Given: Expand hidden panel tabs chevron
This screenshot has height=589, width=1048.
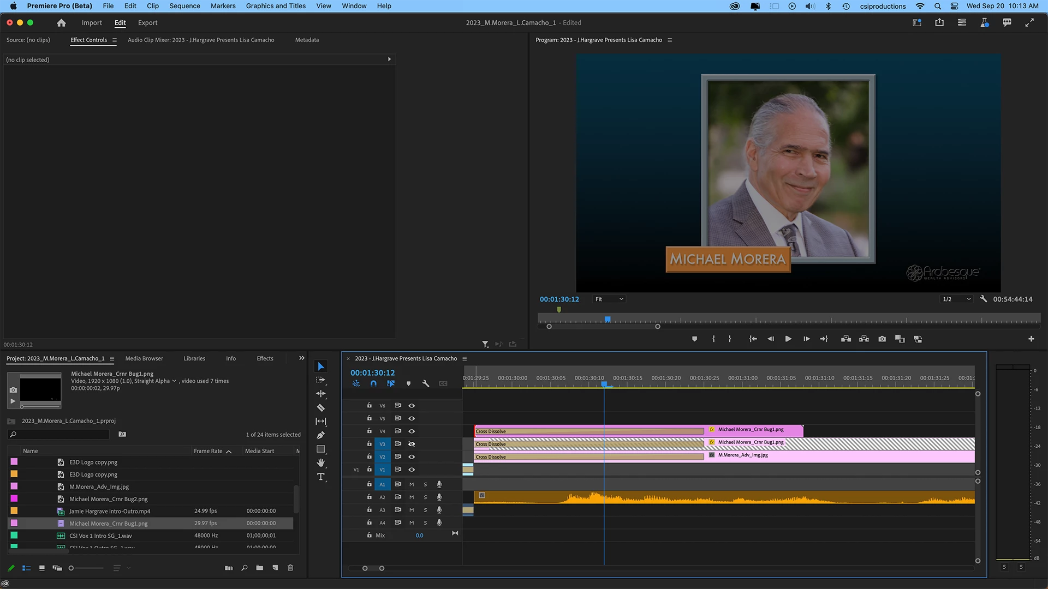Looking at the screenshot, I should click(x=301, y=358).
